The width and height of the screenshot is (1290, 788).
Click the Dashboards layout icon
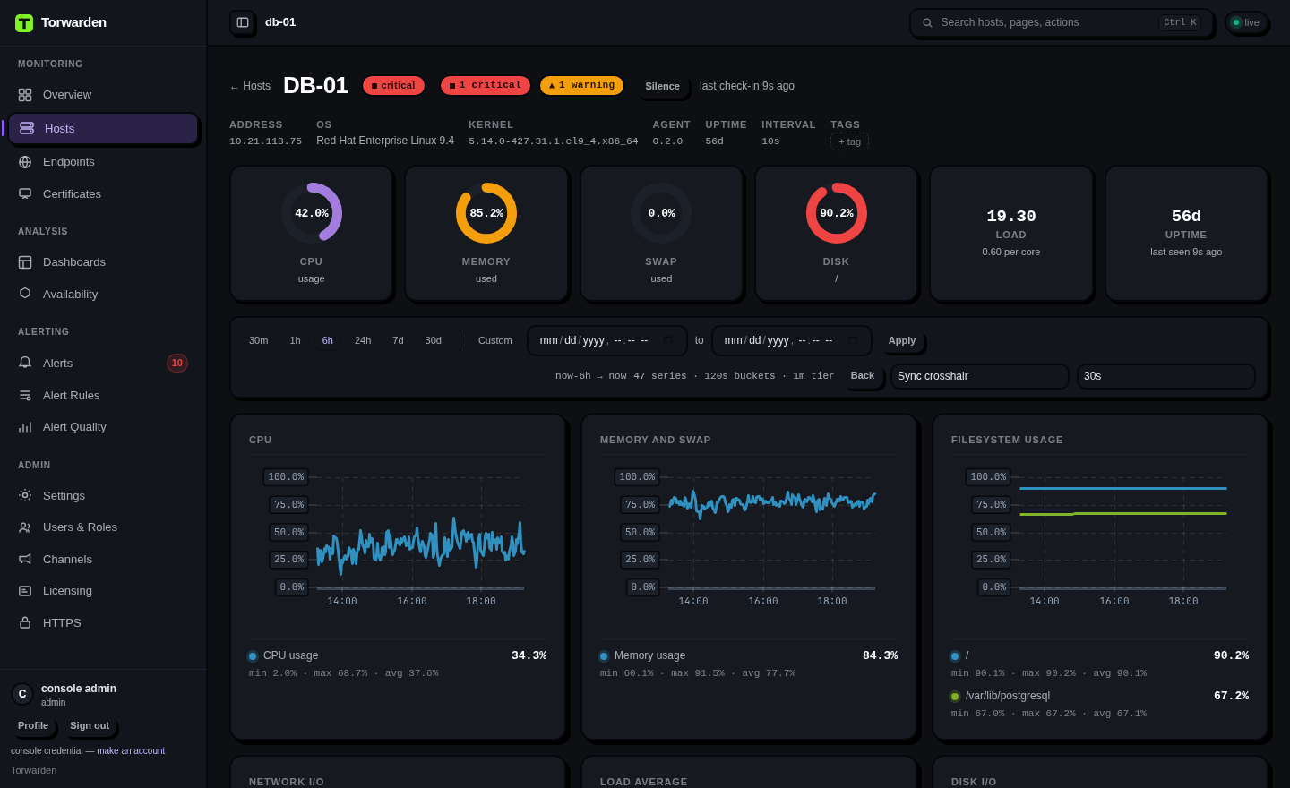pyautogui.click(x=25, y=262)
